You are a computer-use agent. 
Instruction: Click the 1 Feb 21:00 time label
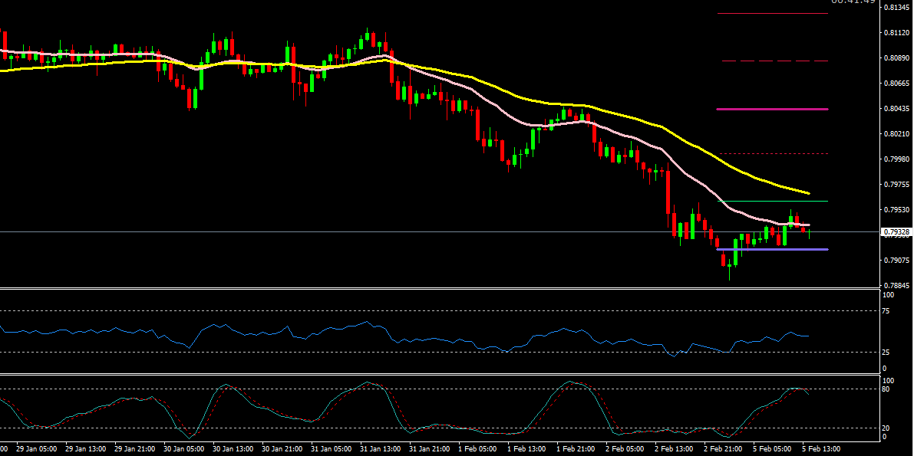[x=576, y=450]
